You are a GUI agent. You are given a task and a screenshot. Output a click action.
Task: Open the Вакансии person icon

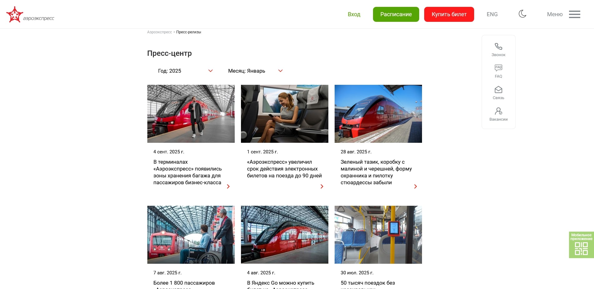click(498, 111)
